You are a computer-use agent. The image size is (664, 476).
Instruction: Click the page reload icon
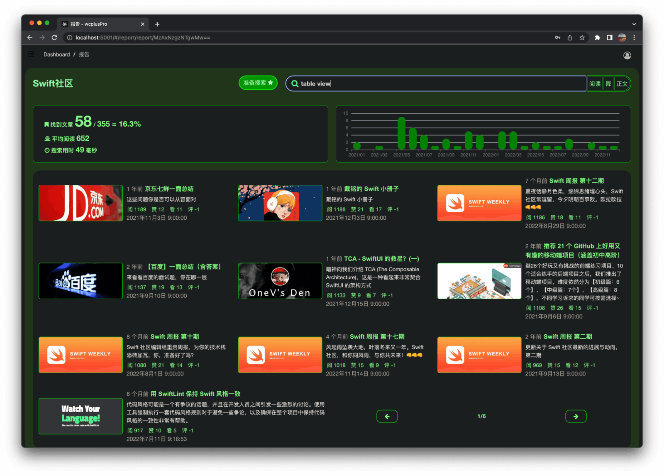[55, 37]
